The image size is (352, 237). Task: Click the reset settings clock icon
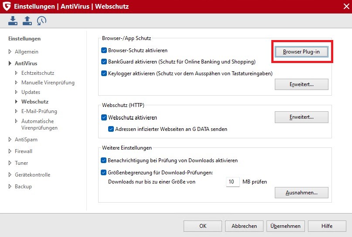click(41, 20)
